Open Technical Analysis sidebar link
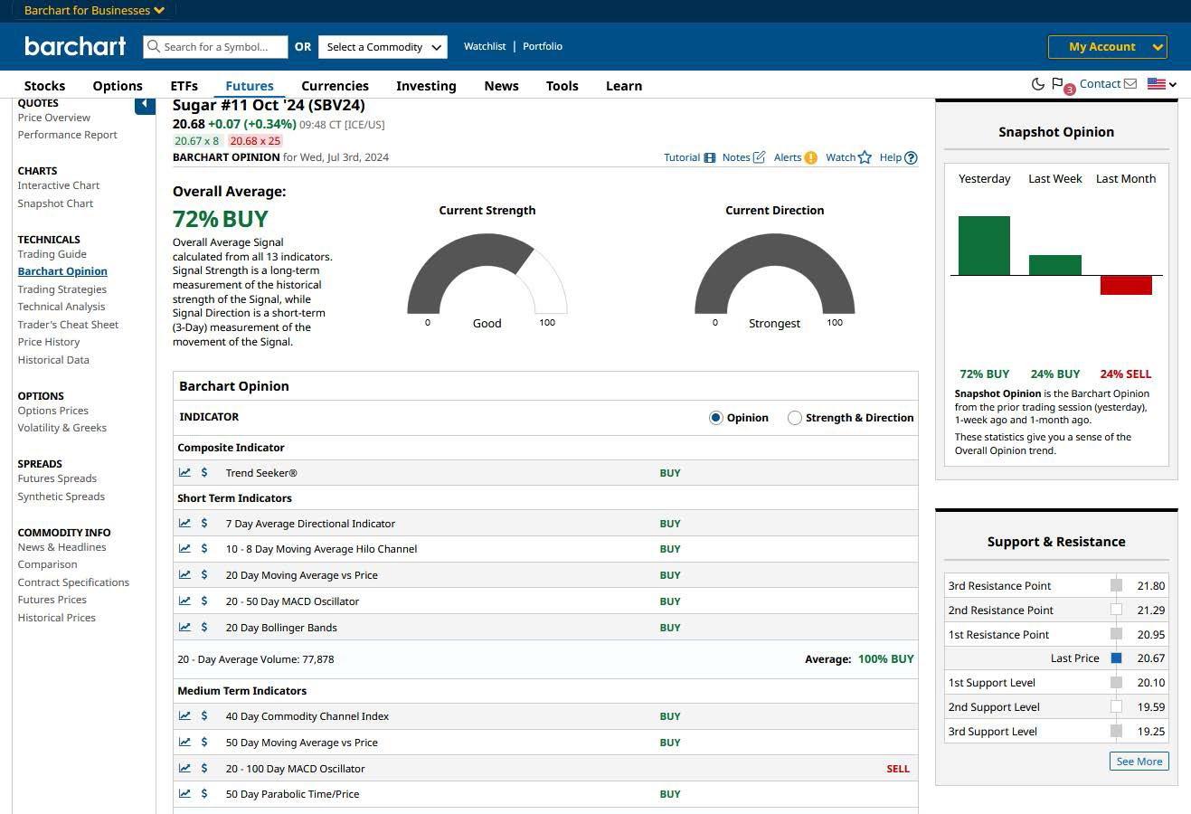This screenshot has width=1191, height=814. coord(61,307)
